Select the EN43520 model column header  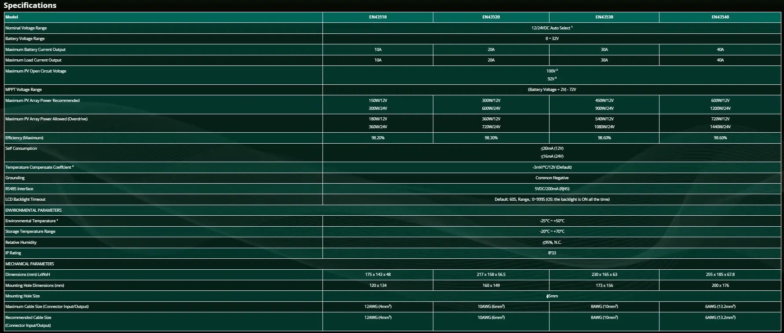click(x=491, y=17)
